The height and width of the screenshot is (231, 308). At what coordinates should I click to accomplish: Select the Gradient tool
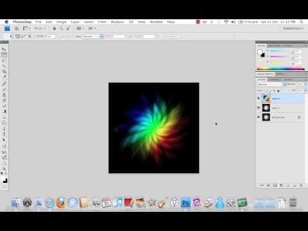click(4, 111)
